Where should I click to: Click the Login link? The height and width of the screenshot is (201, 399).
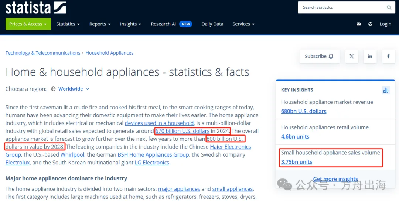pyautogui.click(x=385, y=24)
